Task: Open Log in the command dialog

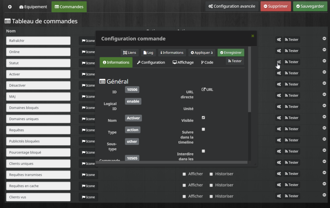Action: pyautogui.click(x=148, y=53)
